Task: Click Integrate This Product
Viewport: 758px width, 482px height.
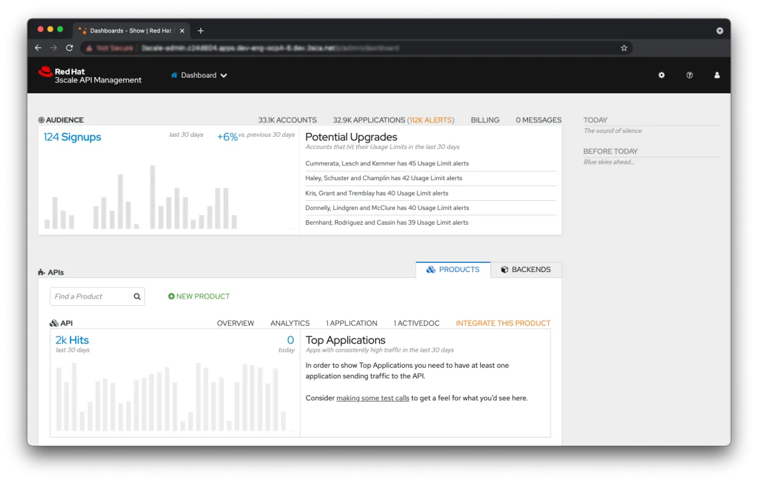Action: (503, 323)
